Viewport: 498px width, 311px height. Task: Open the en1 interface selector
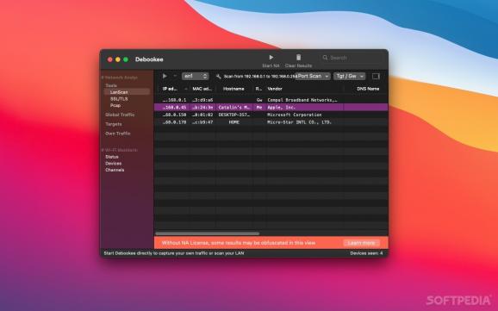click(195, 76)
